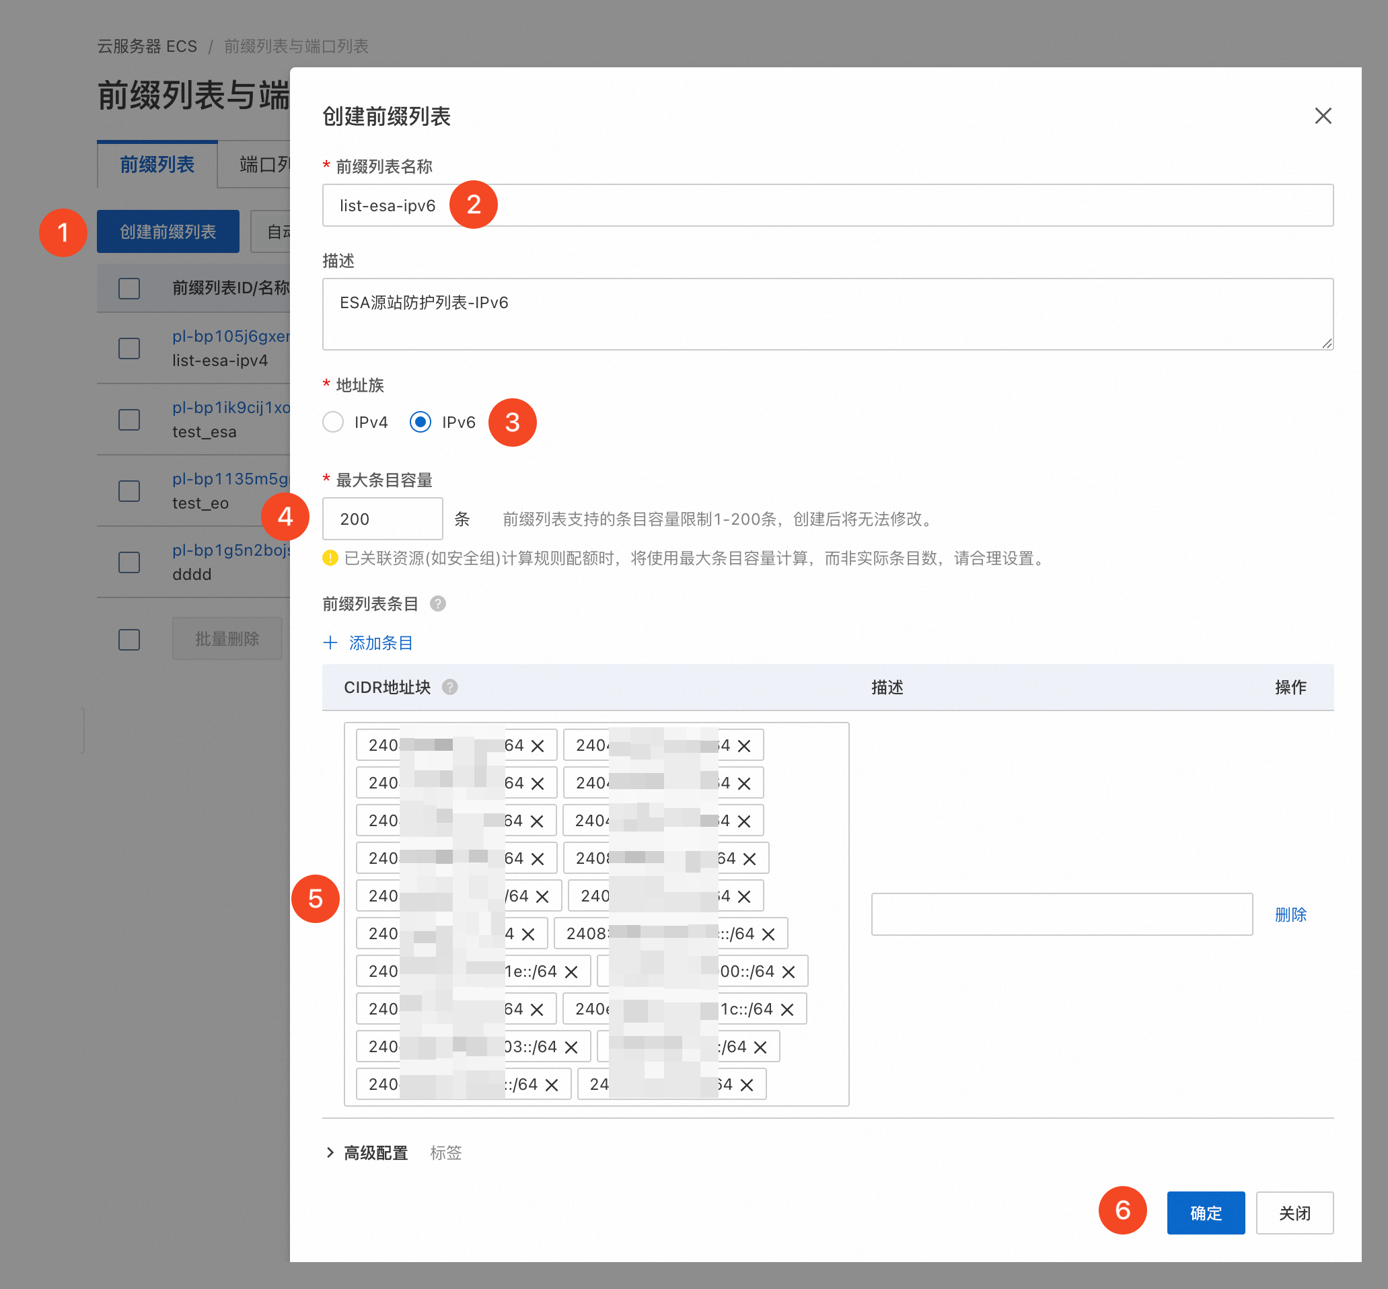
Task: Click the plus icon for 添加条目
Action: click(x=330, y=642)
